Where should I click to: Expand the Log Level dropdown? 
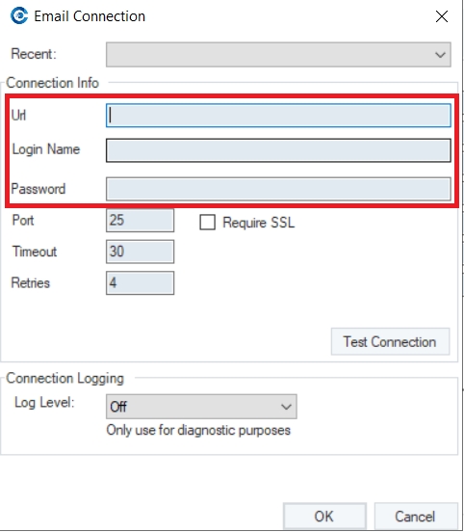pos(201,407)
